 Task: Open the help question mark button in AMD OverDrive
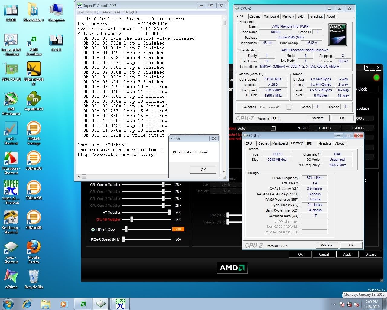[x=366, y=68]
